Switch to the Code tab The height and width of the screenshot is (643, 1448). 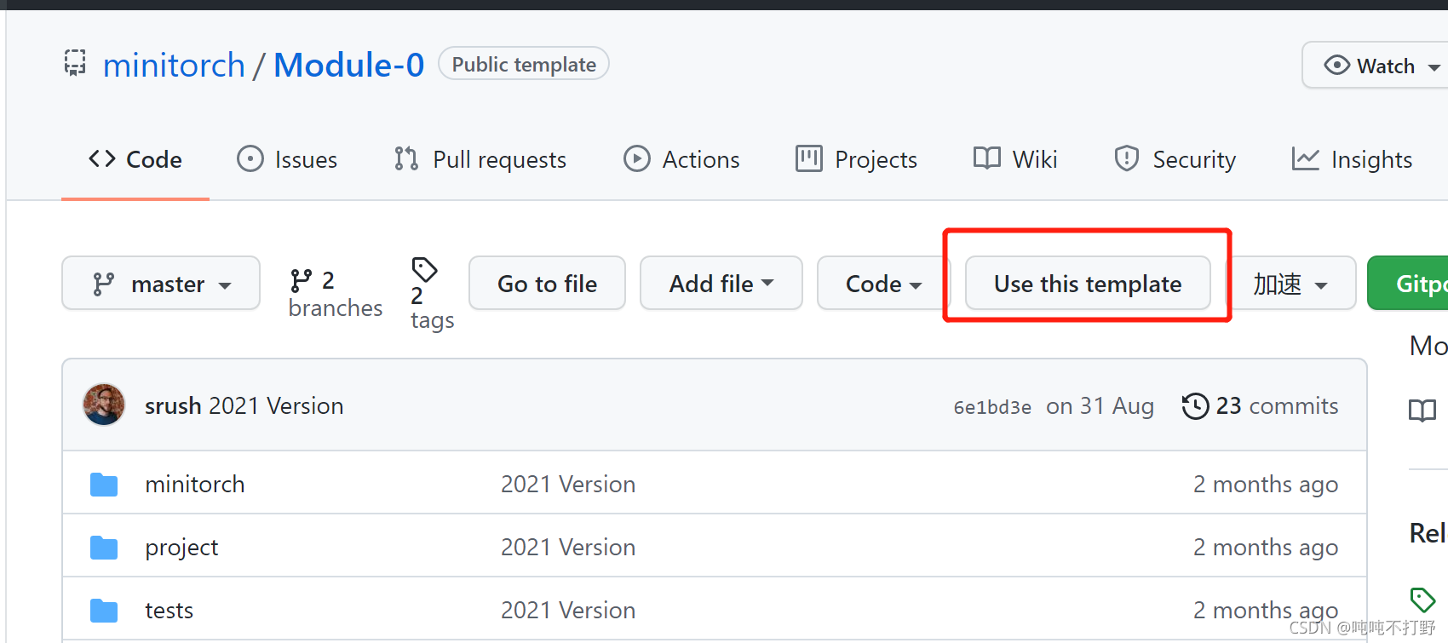[x=135, y=159]
